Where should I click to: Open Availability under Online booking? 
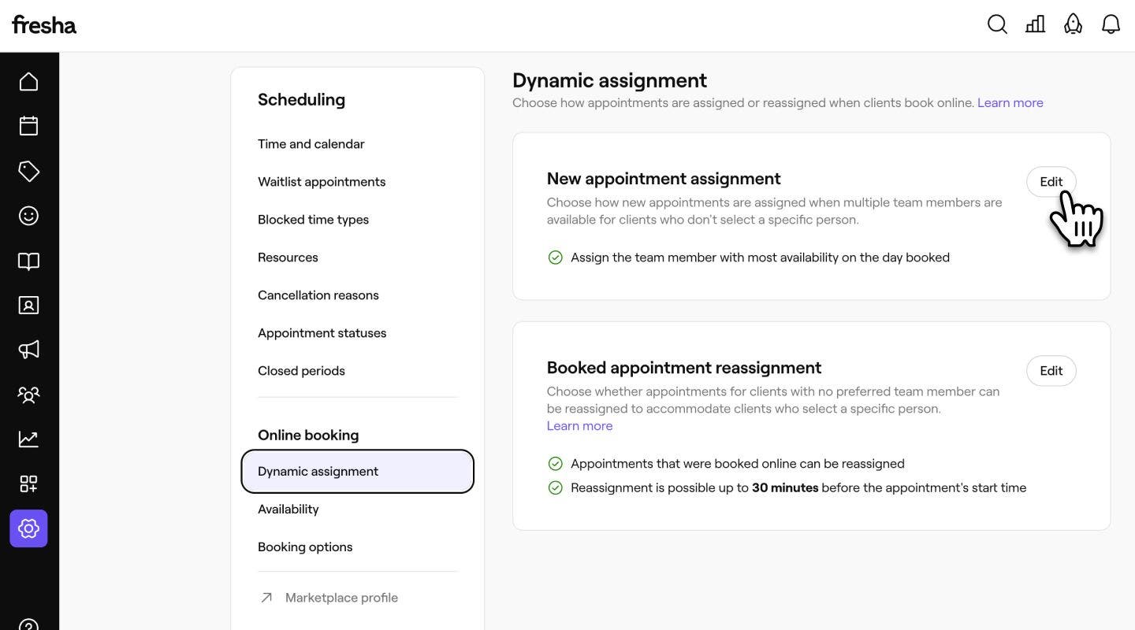[x=288, y=510]
